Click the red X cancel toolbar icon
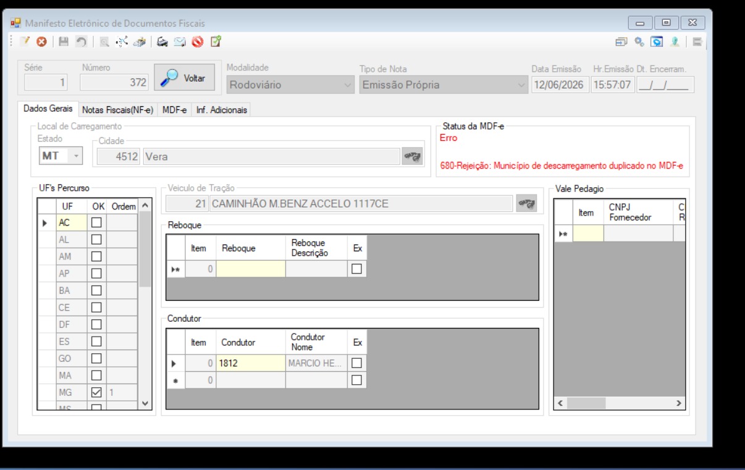 pyautogui.click(x=41, y=41)
